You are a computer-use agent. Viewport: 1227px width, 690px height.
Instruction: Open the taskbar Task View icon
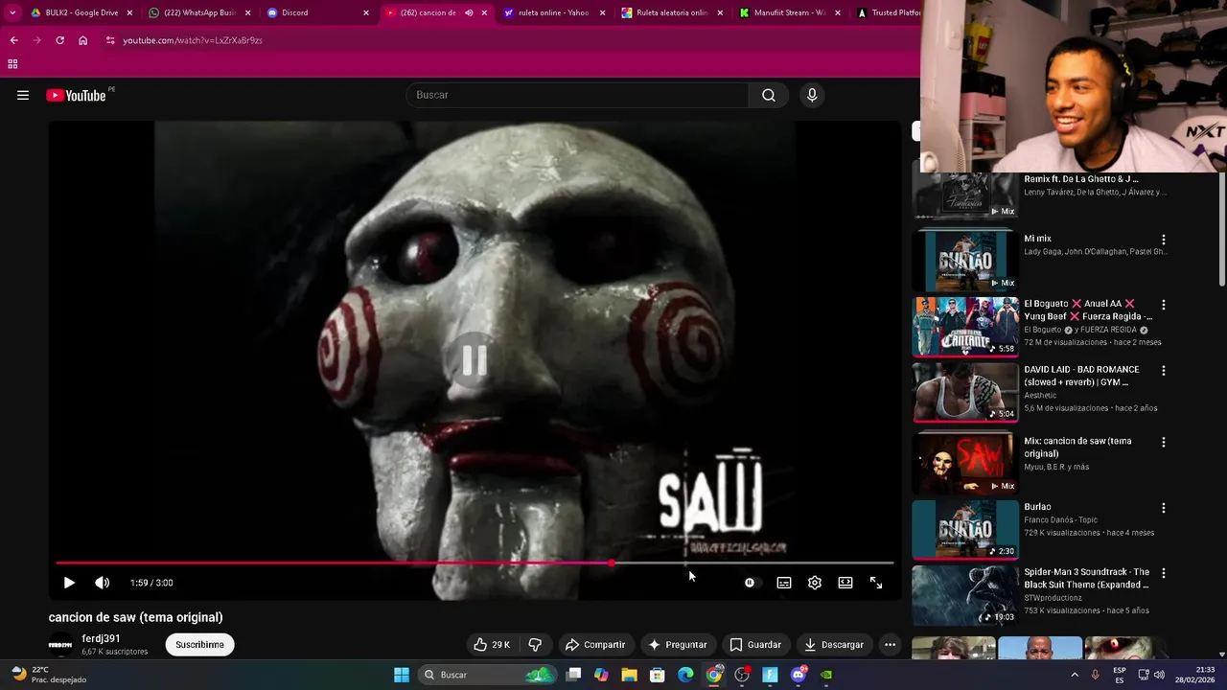573,675
